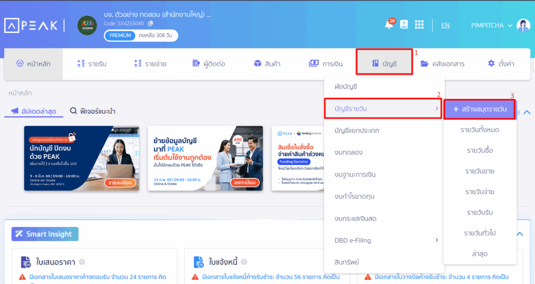Switch to the ฟีเจอร์แนะนำ tab

pos(93,111)
